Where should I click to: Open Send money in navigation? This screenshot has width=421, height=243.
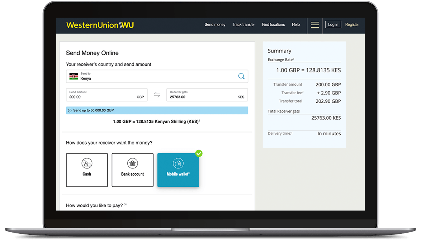click(x=215, y=25)
